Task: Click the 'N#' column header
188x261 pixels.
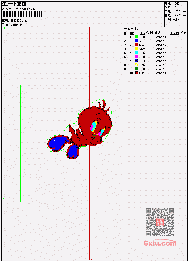Action: point(132,33)
